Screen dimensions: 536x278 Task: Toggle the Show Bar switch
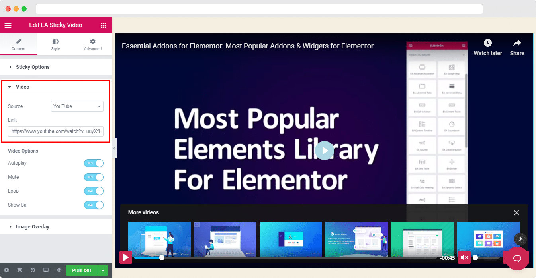94,205
